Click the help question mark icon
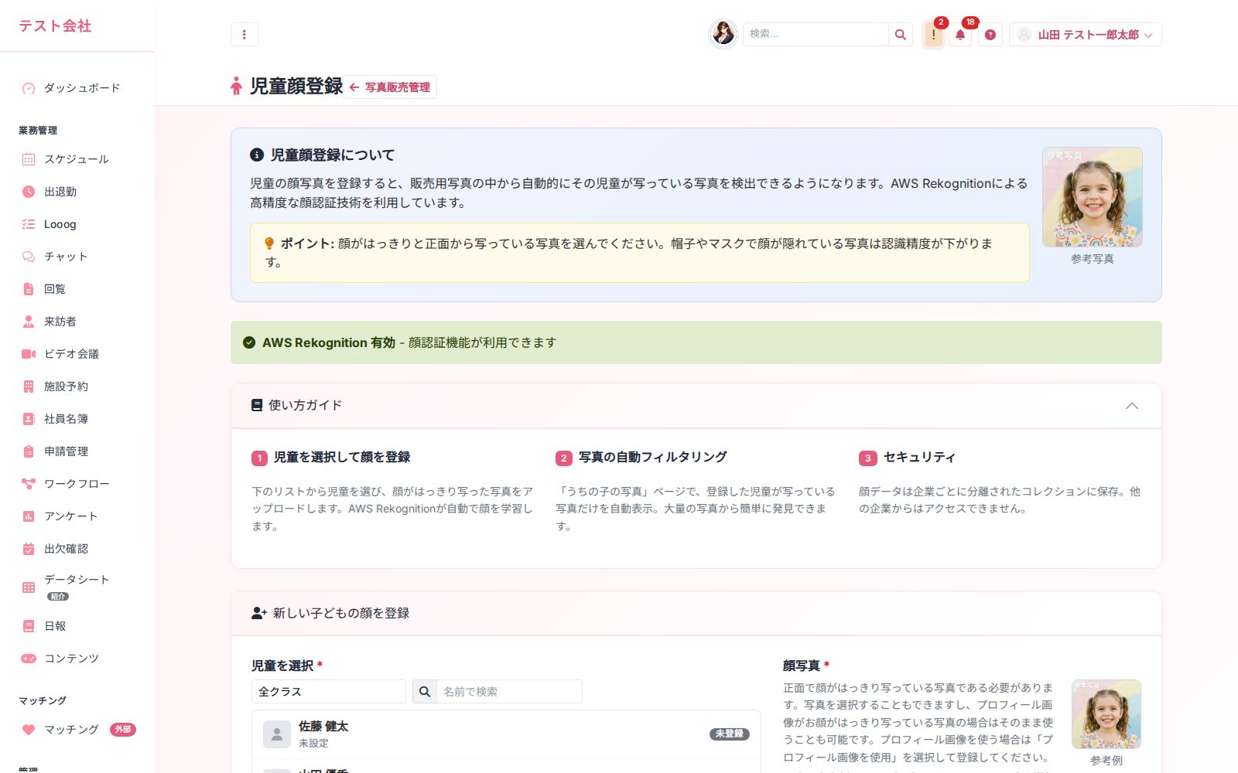 pyautogui.click(x=990, y=35)
